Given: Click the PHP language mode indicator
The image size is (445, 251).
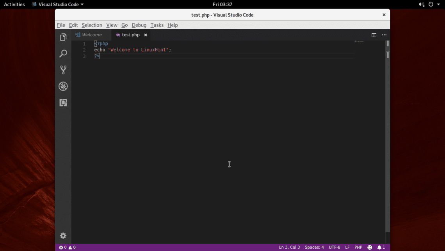Looking at the screenshot, I should [358, 247].
